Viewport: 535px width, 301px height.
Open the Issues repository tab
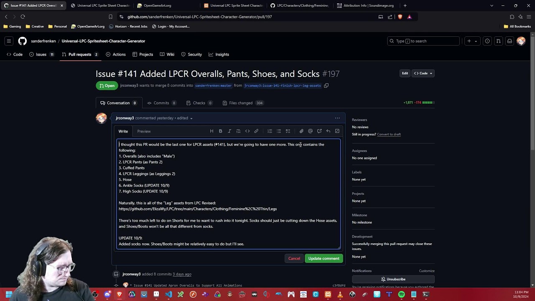(x=41, y=54)
